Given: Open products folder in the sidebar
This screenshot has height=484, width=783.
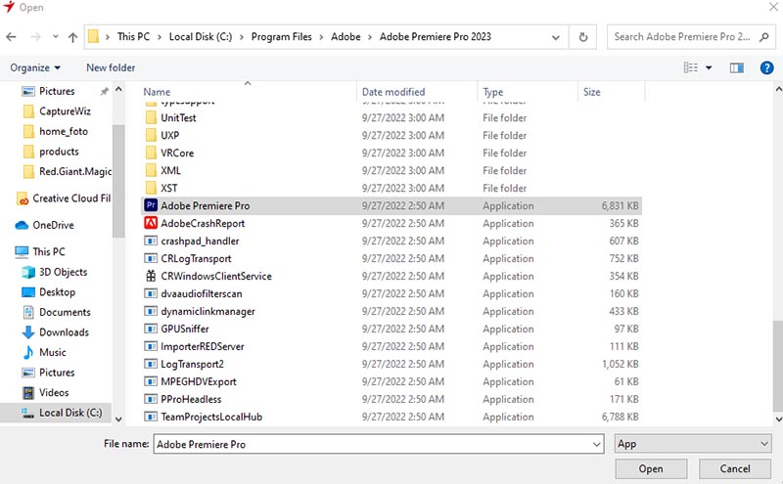Looking at the screenshot, I should tap(59, 152).
